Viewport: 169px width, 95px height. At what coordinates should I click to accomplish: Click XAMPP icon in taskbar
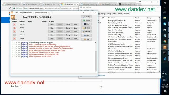click(165, 47)
